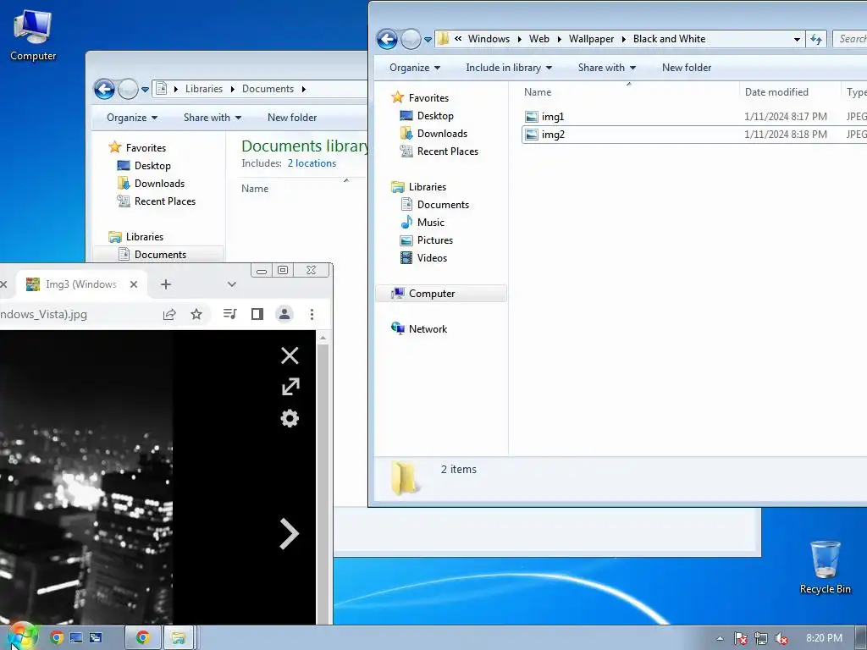Select the img1 file
This screenshot has height=650, width=867.
click(553, 117)
